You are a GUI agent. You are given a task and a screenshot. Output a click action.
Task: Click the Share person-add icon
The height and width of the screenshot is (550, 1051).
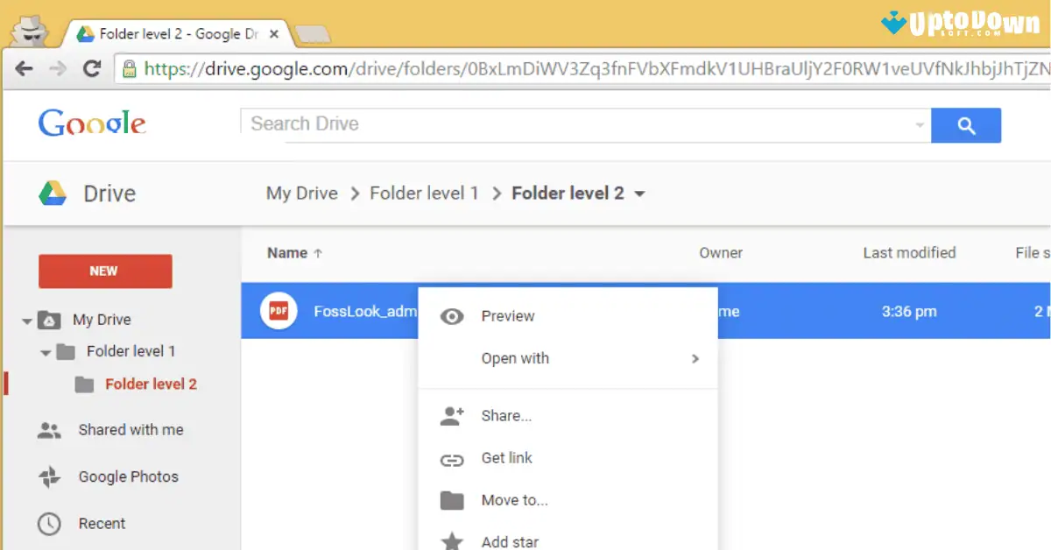click(452, 415)
